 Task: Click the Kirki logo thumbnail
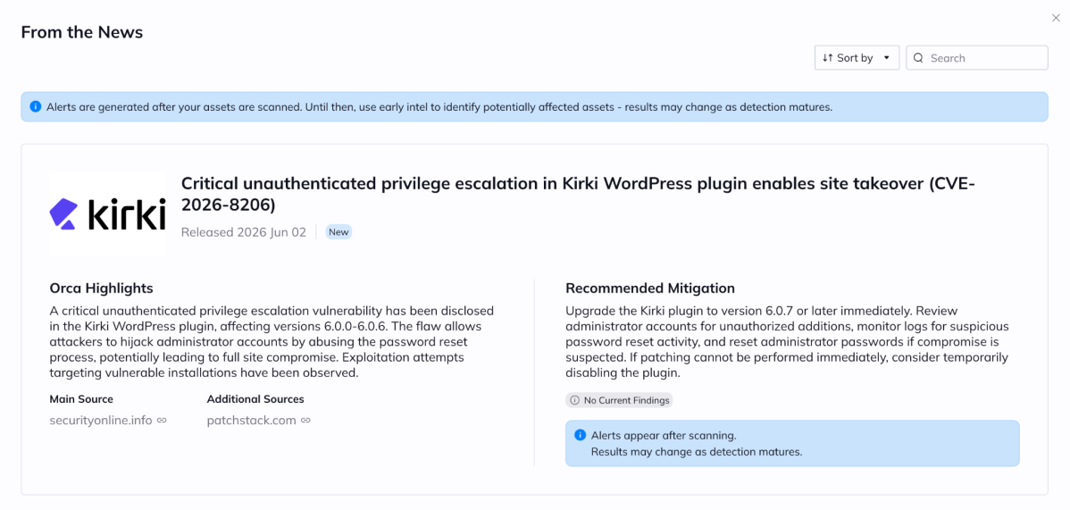click(x=108, y=213)
